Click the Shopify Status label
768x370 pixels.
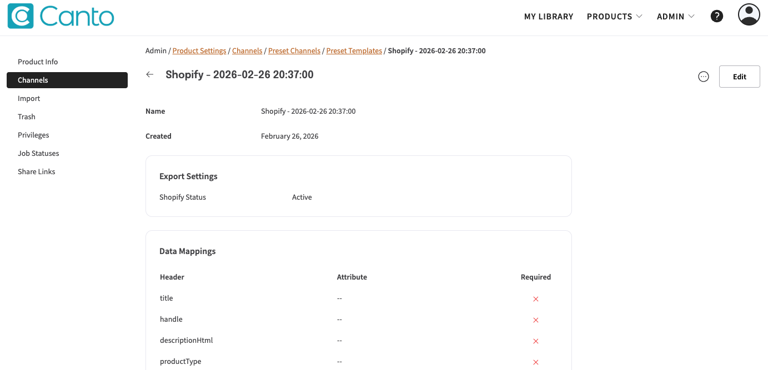[x=183, y=197]
